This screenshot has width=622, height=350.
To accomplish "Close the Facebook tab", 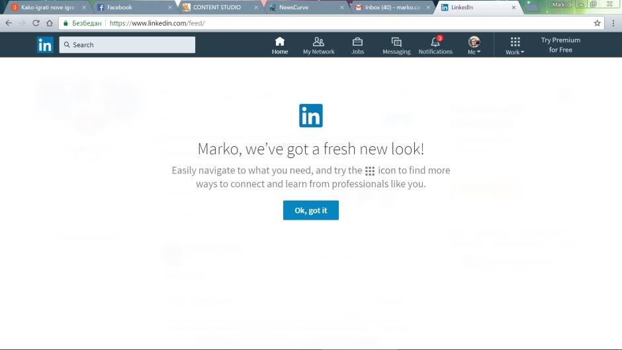I will click(170, 7).
